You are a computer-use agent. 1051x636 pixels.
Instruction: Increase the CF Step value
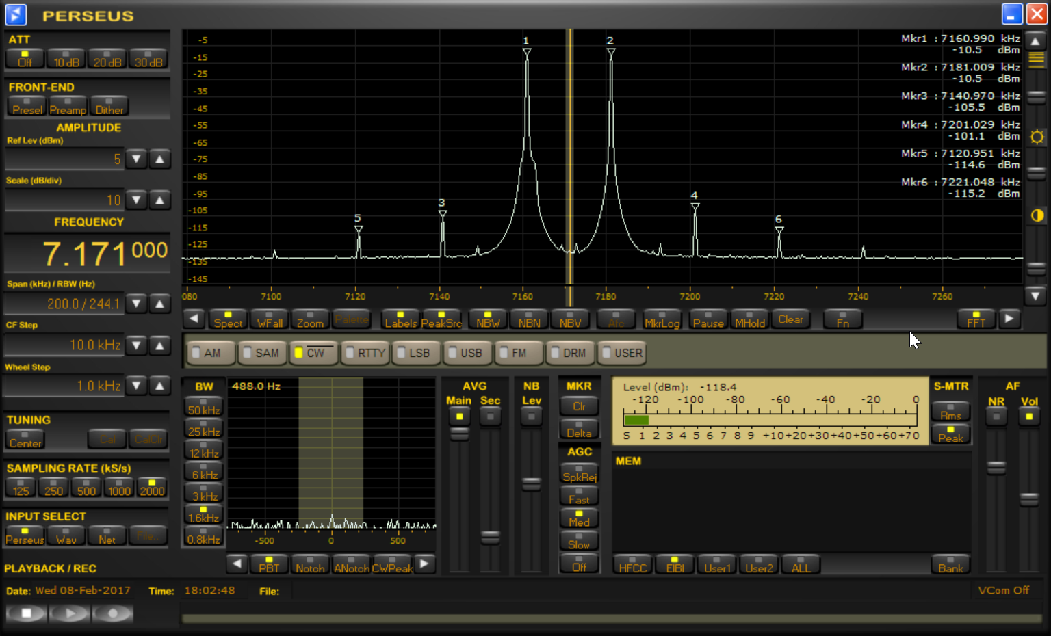(159, 345)
